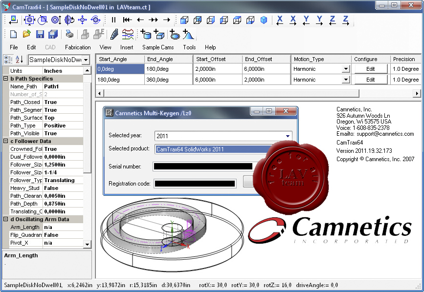Click the Registration code field
The height and width of the screenshot is (292, 424).
point(195,184)
